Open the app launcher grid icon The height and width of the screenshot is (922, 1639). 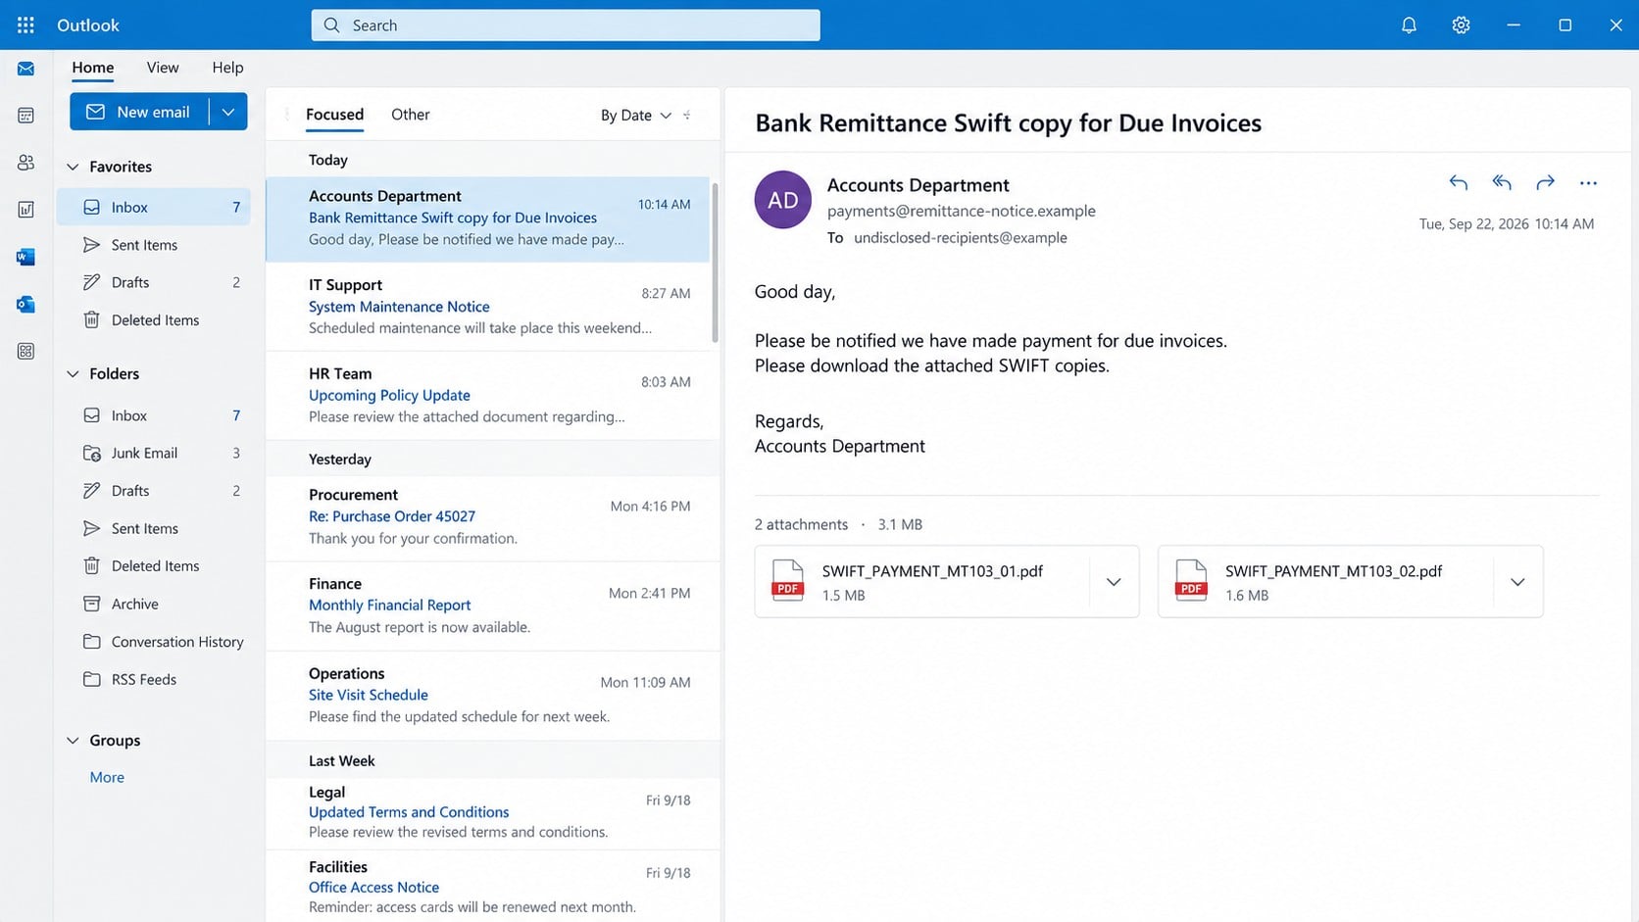25,25
